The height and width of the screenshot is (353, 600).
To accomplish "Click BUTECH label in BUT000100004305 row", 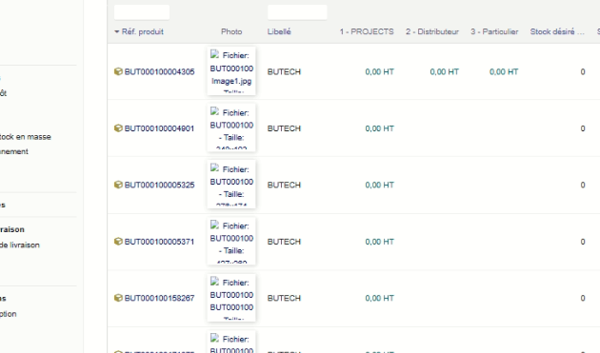I will pos(284,71).
